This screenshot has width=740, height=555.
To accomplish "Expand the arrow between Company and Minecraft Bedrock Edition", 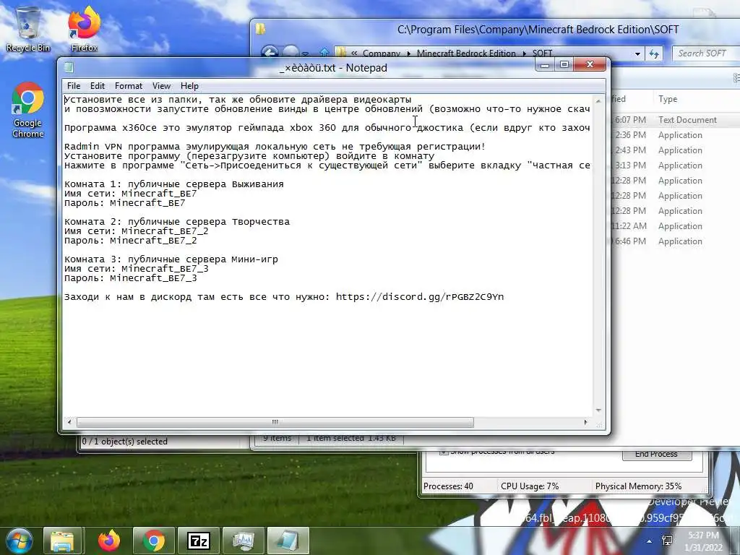I will [409, 53].
